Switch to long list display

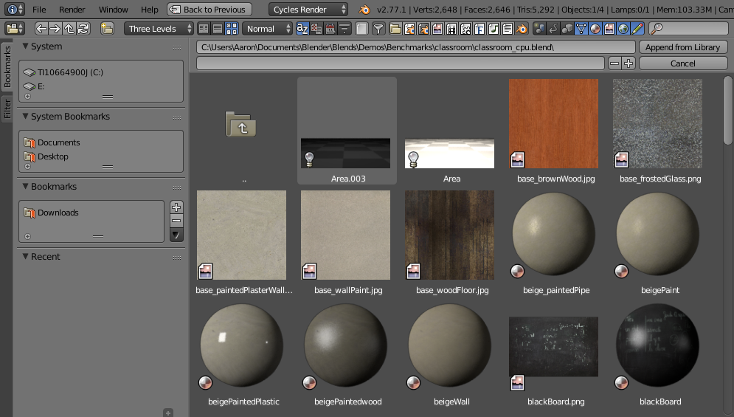coord(218,29)
